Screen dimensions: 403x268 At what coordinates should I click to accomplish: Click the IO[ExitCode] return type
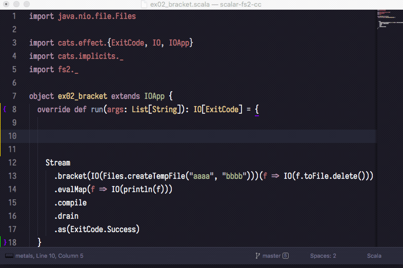(218, 110)
